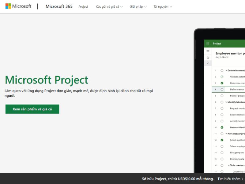Click the checkmark tasks icon in Project sidebar
Screen dimensions: 245x184
click(x=208, y=63)
